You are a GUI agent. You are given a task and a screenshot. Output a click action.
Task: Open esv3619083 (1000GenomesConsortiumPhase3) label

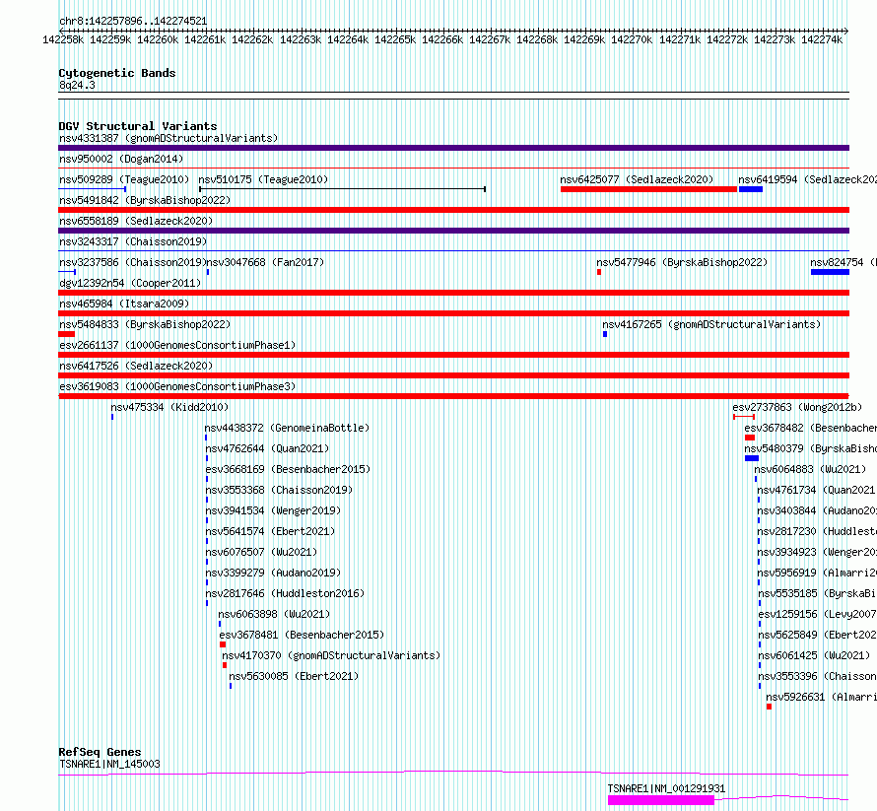tap(177, 386)
